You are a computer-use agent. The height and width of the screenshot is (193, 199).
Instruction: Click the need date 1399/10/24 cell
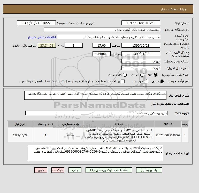(20, 135)
